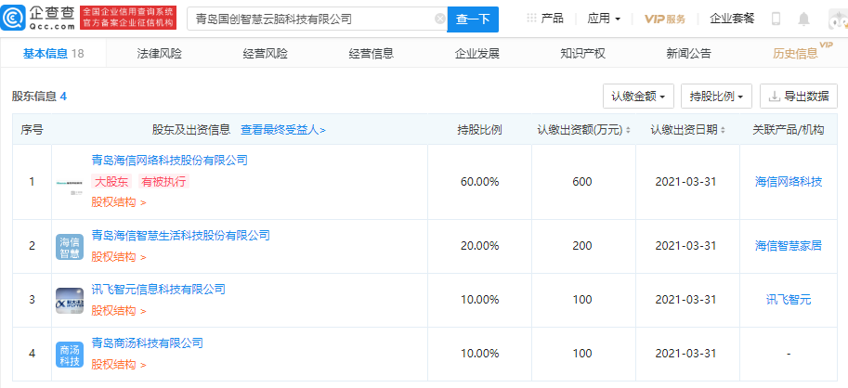Click the 大股东 tag
848x388 pixels.
111,182
